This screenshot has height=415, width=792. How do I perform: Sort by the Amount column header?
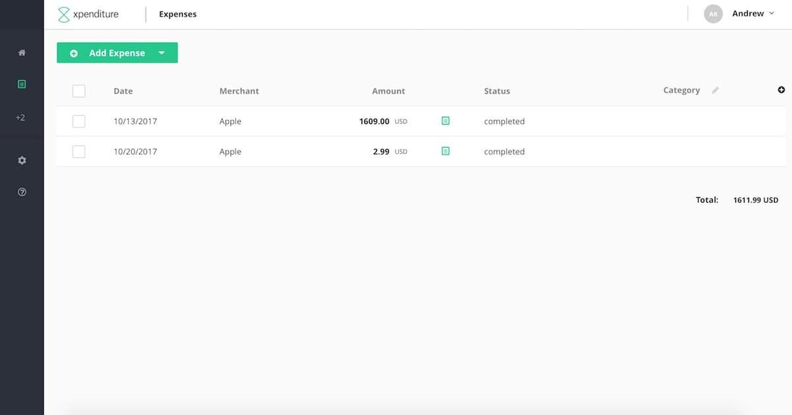point(389,91)
